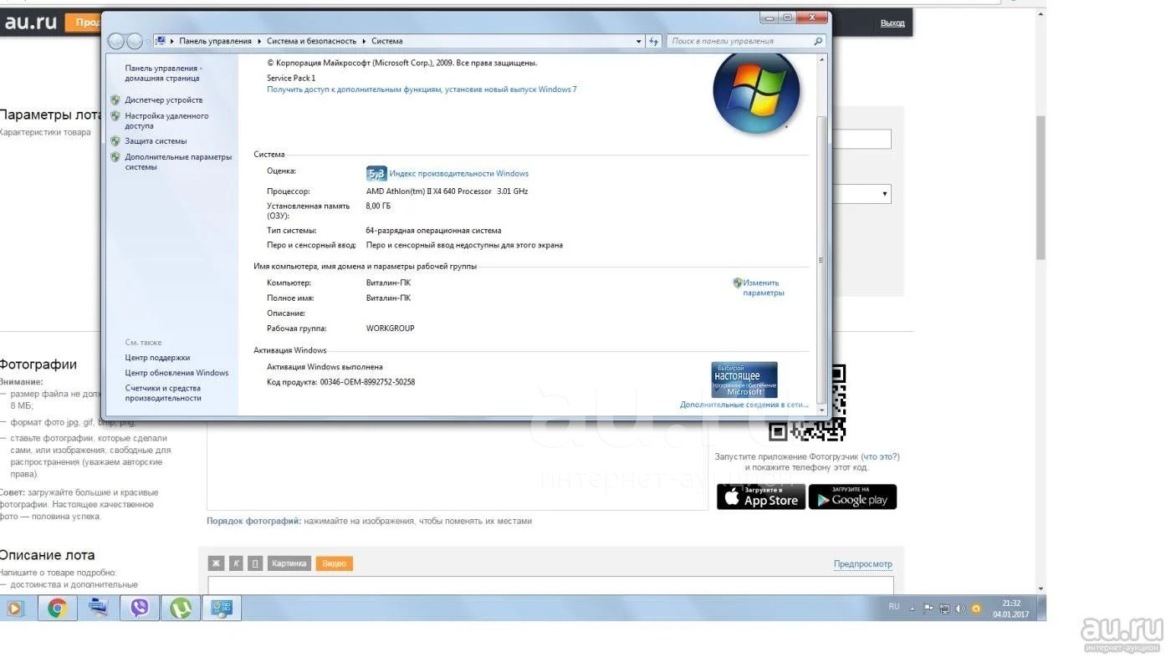Toggle underline П button in editor
This screenshot has height=657, width=1171.
point(256,563)
